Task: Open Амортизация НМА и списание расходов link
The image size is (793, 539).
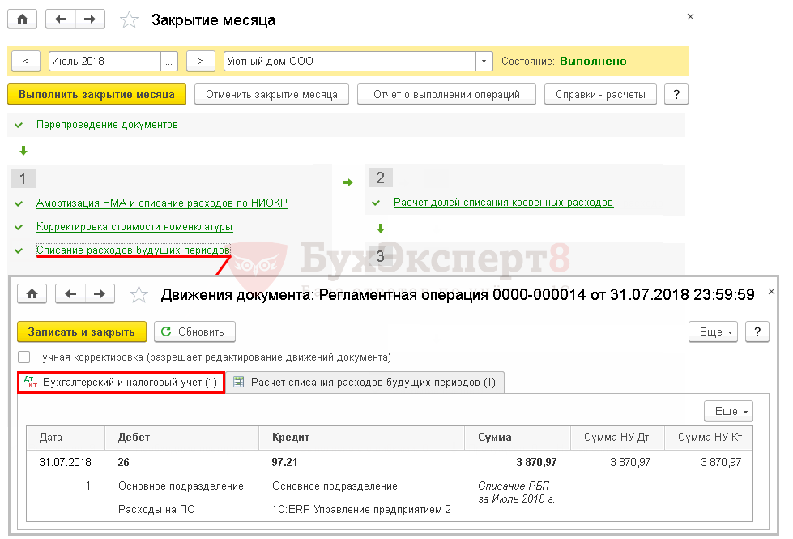Action: point(162,203)
